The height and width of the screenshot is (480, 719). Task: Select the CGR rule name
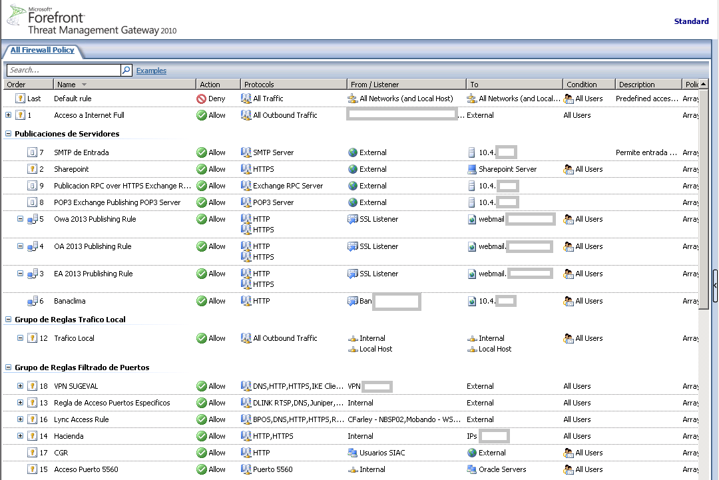point(61,453)
